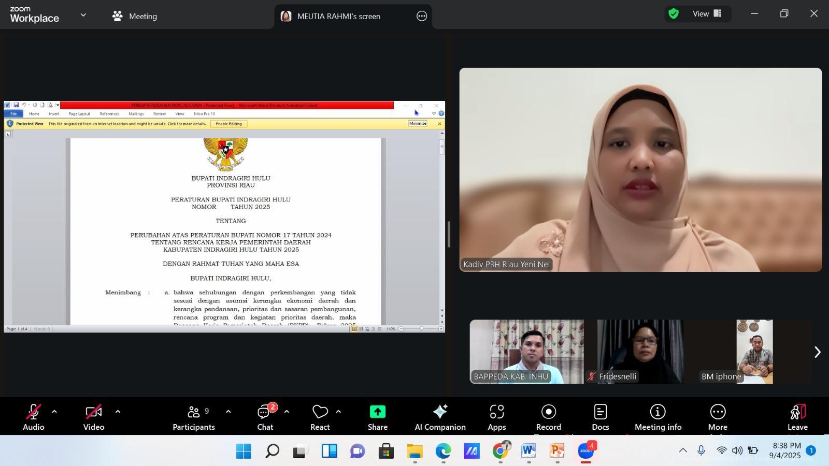Start recording the meeting

548,417
